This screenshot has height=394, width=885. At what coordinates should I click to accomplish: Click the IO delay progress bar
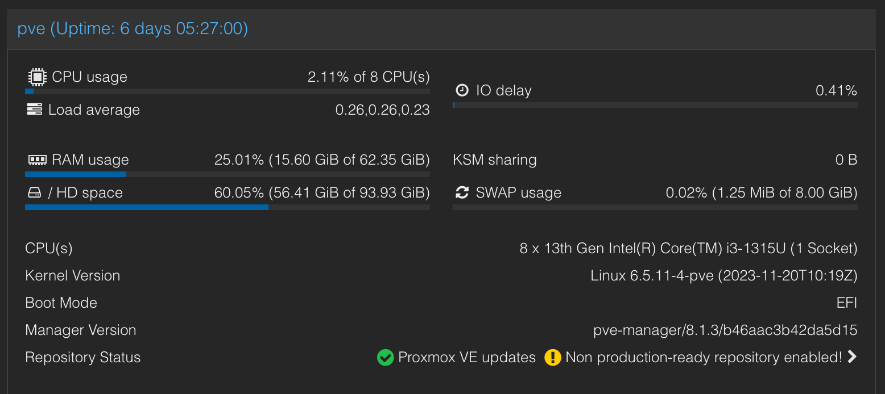point(655,105)
